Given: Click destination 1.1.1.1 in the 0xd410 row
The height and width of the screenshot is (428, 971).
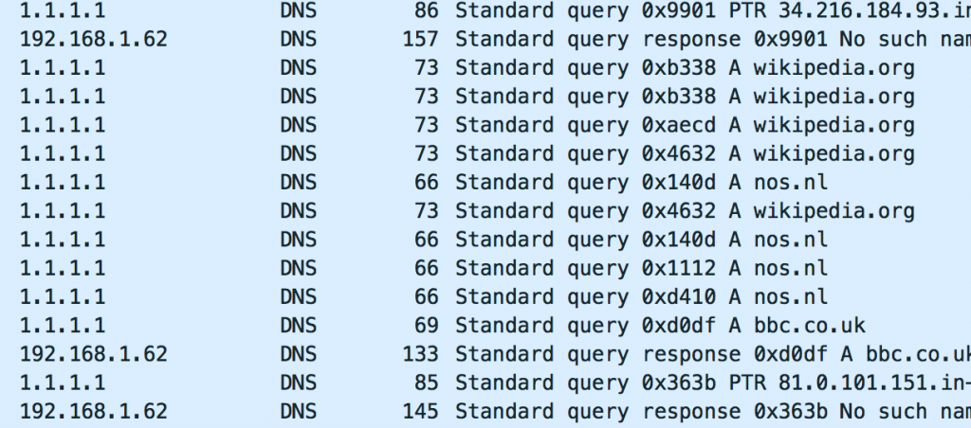Looking at the screenshot, I should (63, 297).
